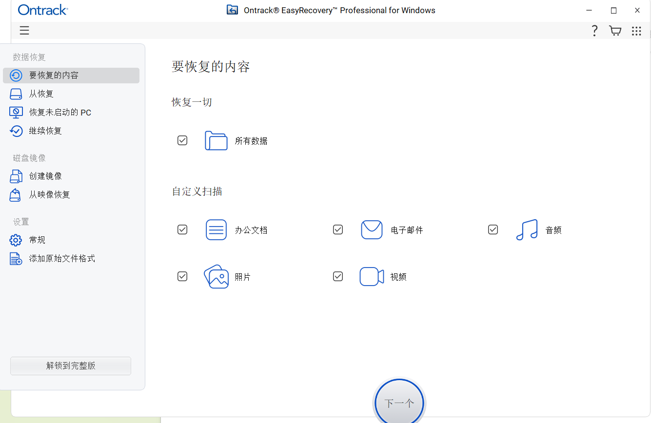The image size is (651, 423).
Task: Click the 常规 settings gear icon
Action: [x=16, y=240]
